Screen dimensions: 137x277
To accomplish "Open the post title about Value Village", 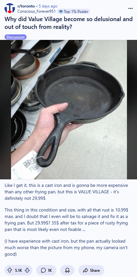I will (x=68, y=23).
